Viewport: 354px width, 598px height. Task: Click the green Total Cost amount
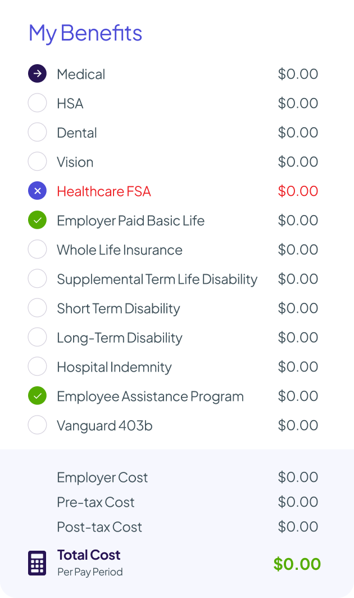[297, 564]
